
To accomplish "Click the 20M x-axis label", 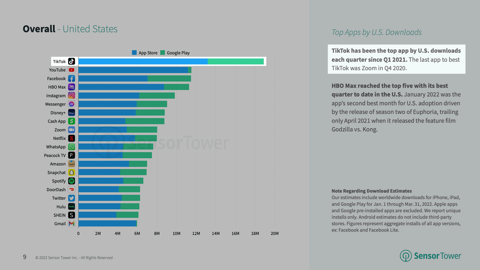I will coord(274,233).
